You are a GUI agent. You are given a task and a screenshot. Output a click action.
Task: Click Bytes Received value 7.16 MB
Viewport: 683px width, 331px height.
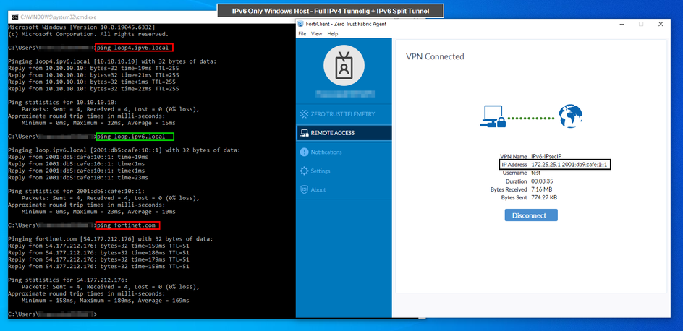coord(542,189)
